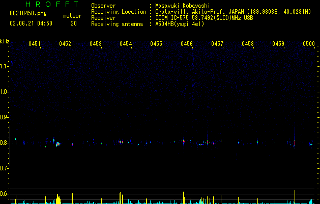This screenshot has width=320, height=204.
Task: Click the 0456 time marker
Action: (187, 44)
